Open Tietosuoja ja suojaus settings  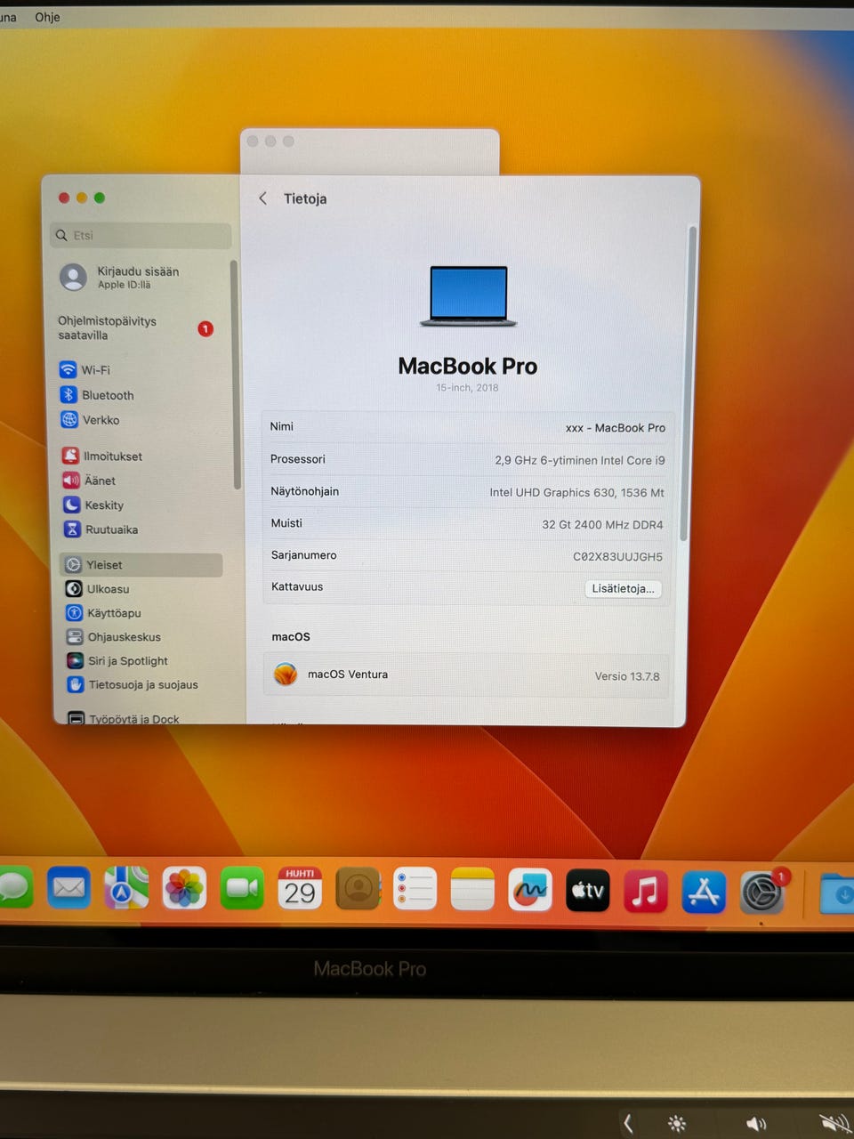pos(132,685)
